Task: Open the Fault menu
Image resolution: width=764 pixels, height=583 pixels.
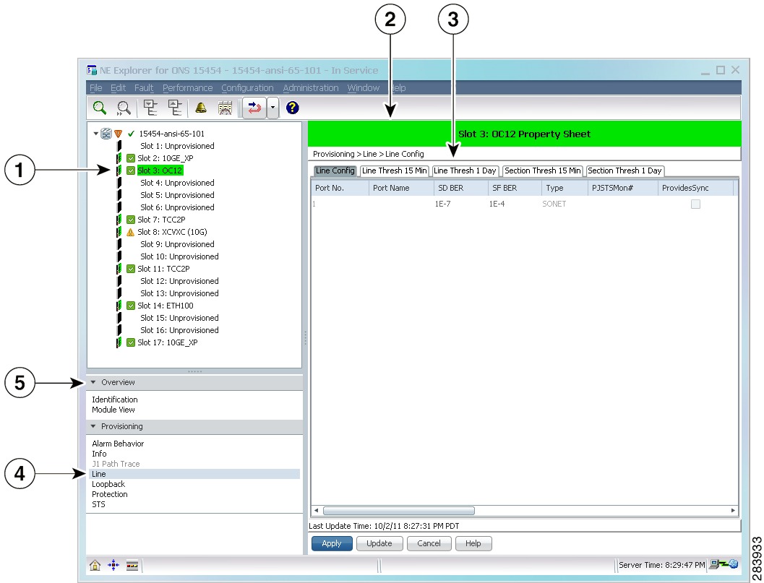Action: 144,87
